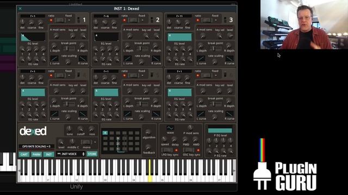Image resolution: width=348 pixels, height=195 pixels.
Task: Click the LFO speed knob
Action: (164, 139)
